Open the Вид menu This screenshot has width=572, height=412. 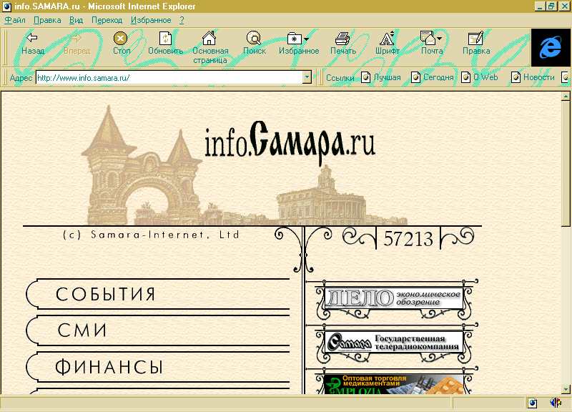click(77, 20)
